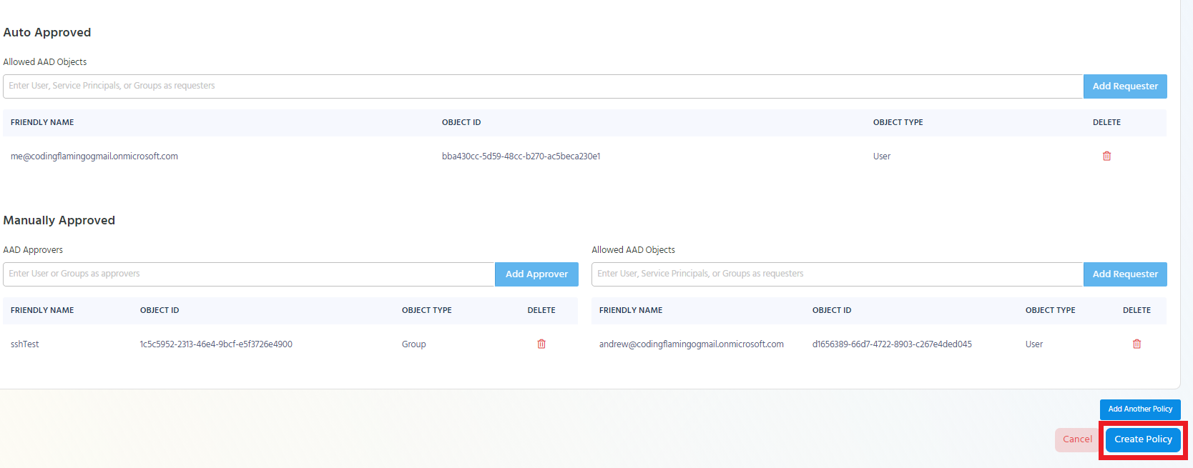This screenshot has height=468, width=1193.
Task: Click the Create Policy button
Action: point(1143,439)
